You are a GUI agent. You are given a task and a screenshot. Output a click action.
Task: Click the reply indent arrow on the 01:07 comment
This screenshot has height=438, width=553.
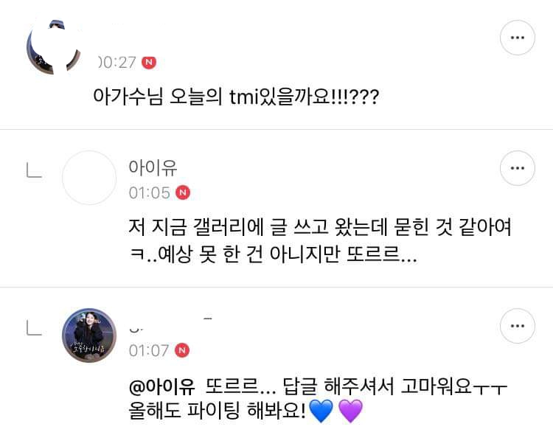coord(34,328)
